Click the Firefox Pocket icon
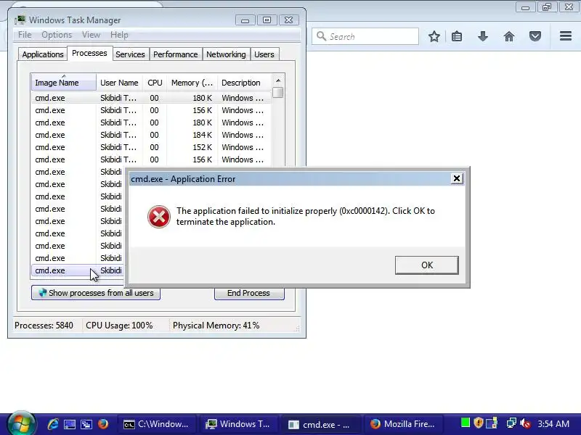The height and width of the screenshot is (435, 581). (x=535, y=36)
